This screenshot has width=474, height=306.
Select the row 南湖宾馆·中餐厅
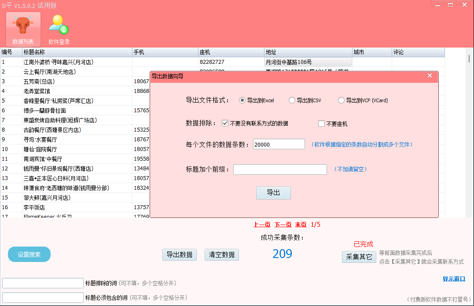point(75,159)
